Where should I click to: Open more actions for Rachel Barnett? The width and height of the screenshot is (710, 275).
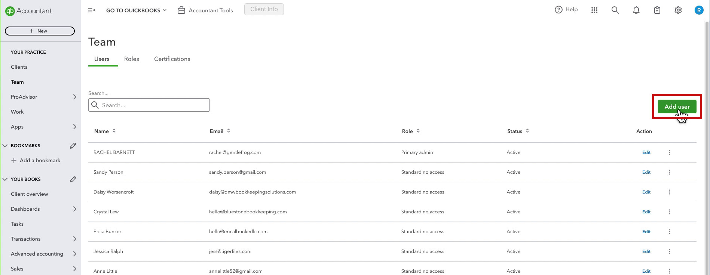(x=670, y=152)
